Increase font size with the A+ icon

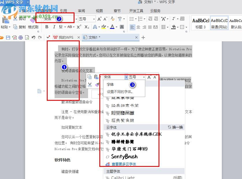point(99,19)
